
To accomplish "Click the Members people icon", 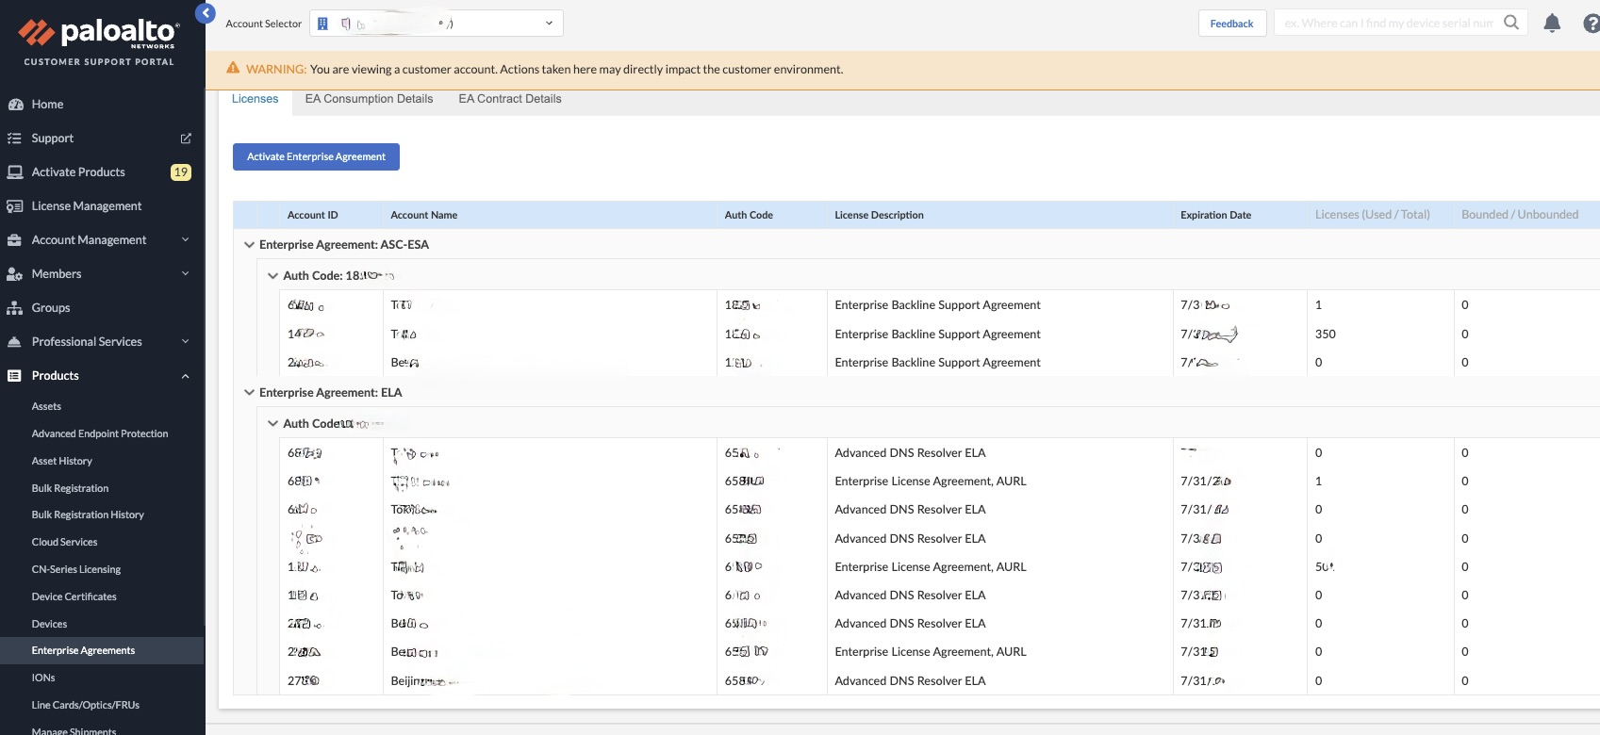I will (15, 274).
